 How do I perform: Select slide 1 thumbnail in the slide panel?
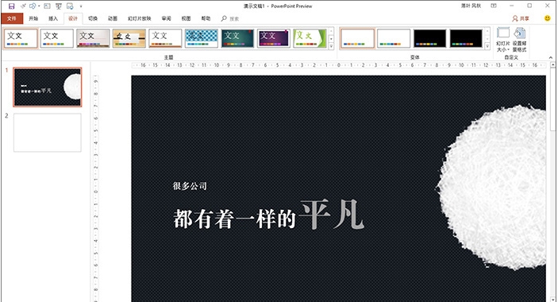[48, 87]
